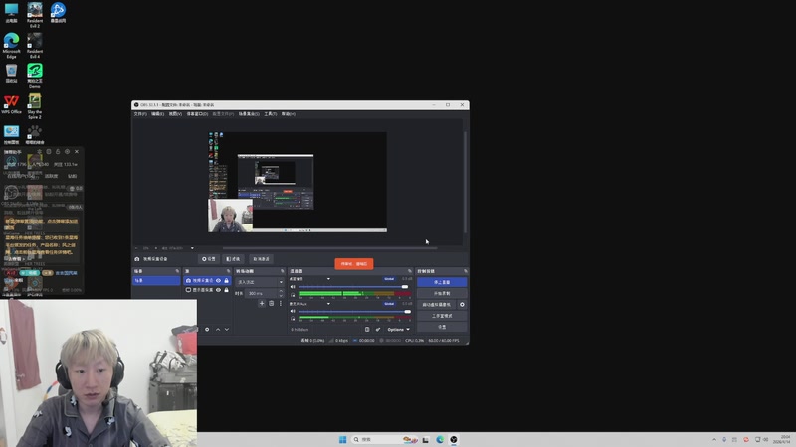Click the third button in source toolbar

click(x=261, y=259)
